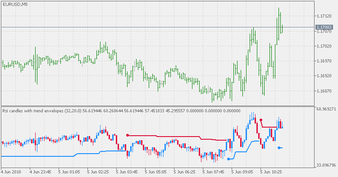Click the current price label 1.17083
Viewport: 338px width, 177px height.
324,27
